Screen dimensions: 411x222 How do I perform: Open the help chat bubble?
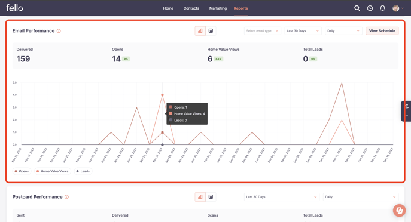399,210
